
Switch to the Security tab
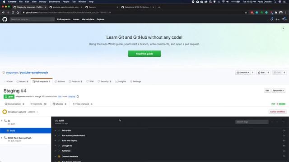coord(104,81)
